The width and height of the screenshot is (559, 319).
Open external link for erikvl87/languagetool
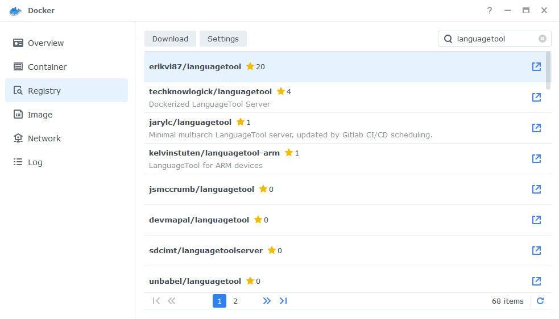pyautogui.click(x=536, y=66)
